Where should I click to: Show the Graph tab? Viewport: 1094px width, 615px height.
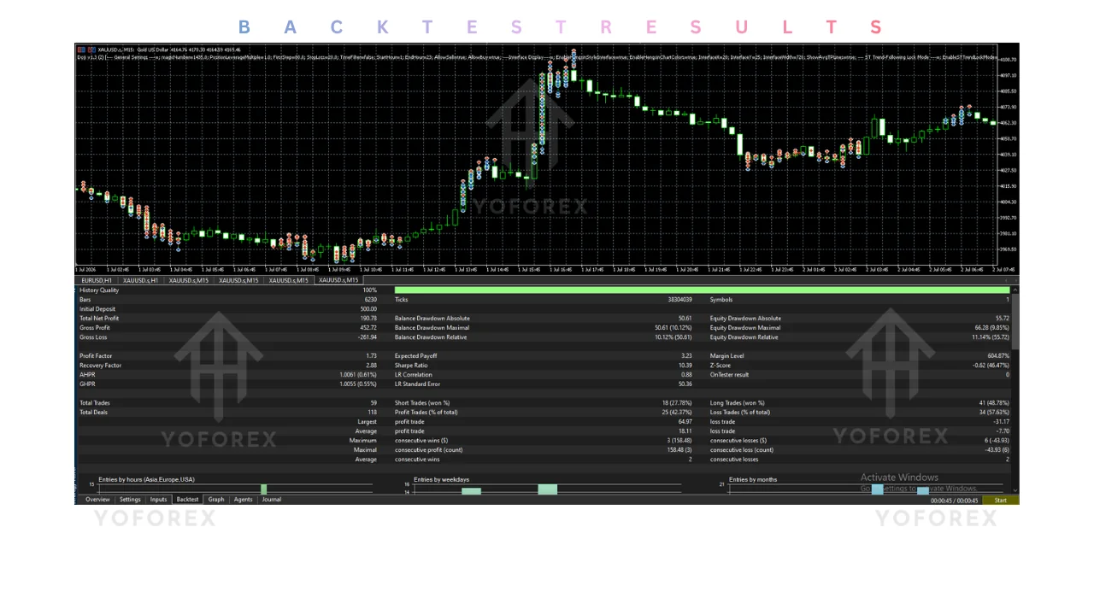pos(216,500)
